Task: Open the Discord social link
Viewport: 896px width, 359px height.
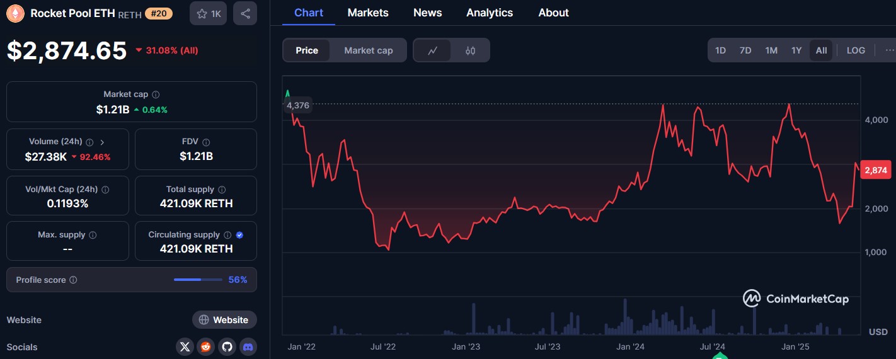Action: [x=248, y=346]
